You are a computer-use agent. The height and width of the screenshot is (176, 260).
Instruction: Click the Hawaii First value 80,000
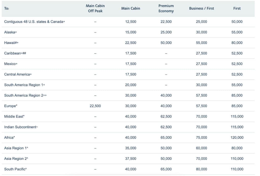(237, 43)
